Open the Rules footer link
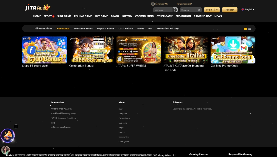This screenshot has height=157, width=277. (61, 127)
